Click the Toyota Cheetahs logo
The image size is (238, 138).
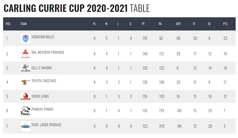pyautogui.click(x=25, y=82)
